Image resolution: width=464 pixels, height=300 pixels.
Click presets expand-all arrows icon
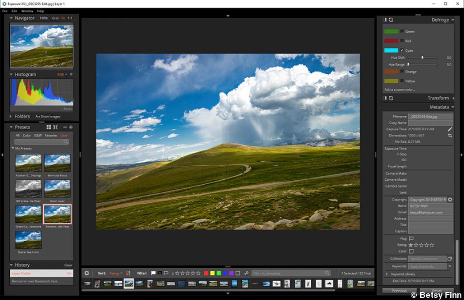pyautogui.click(x=55, y=127)
